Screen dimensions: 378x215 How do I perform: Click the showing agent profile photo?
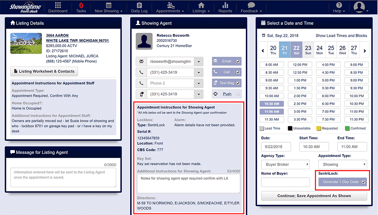144,41
